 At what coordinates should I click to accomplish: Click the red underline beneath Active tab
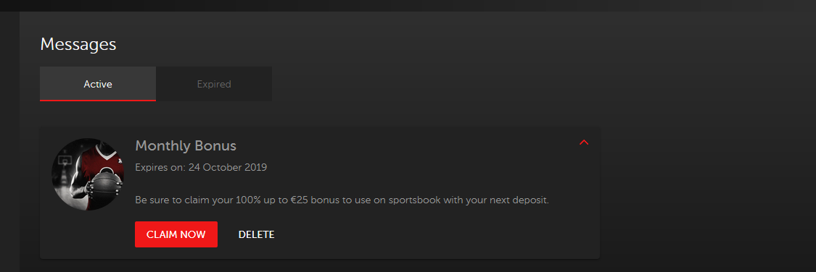98,100
